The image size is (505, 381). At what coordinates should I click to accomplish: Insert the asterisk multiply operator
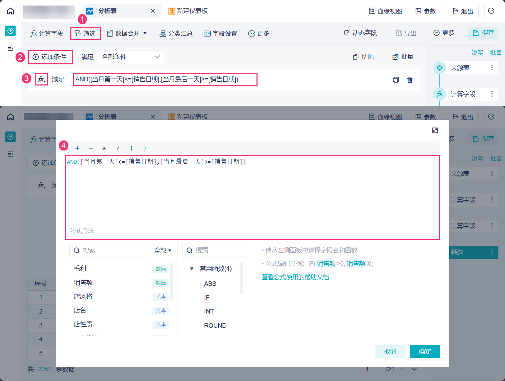tap(104, 148)
